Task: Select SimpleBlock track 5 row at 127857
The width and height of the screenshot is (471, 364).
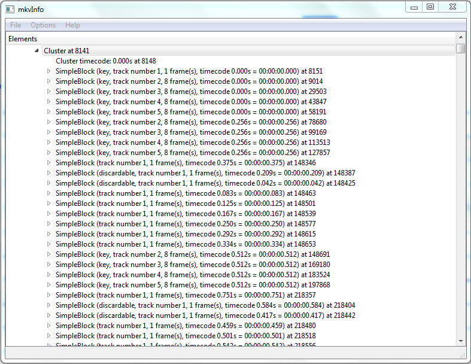Action: (x=193, y=153)
